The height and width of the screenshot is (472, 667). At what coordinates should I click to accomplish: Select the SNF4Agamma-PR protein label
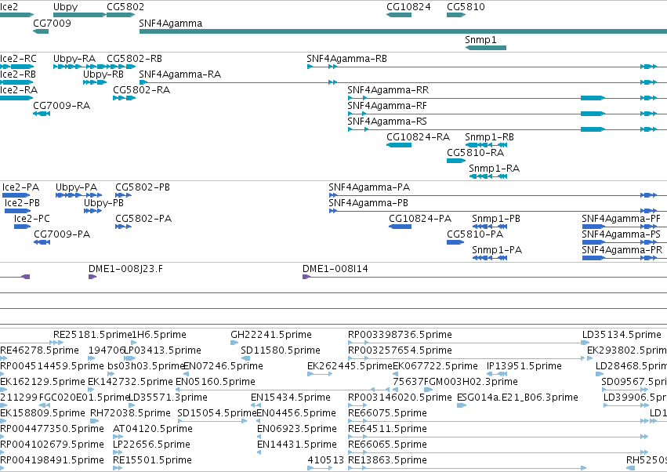[x=622, y=250]
